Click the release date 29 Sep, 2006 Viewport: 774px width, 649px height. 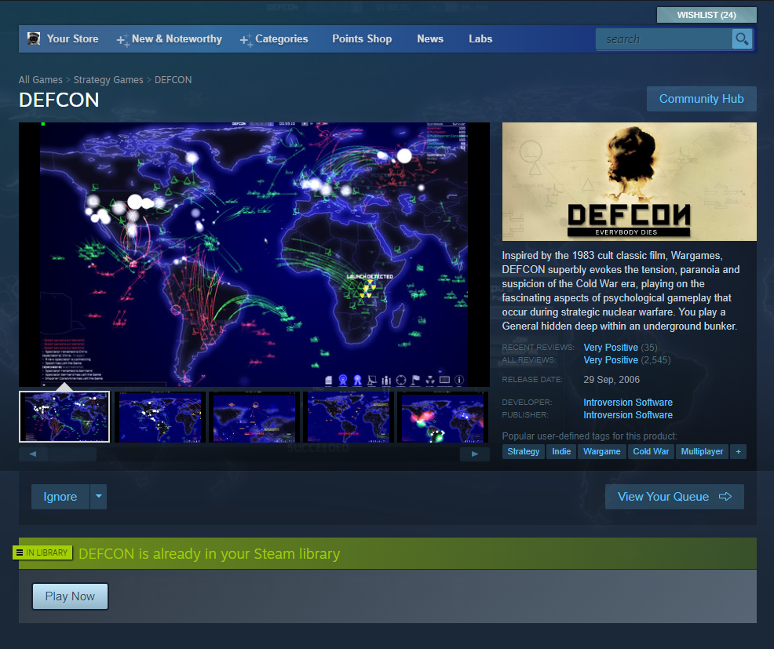612,380
